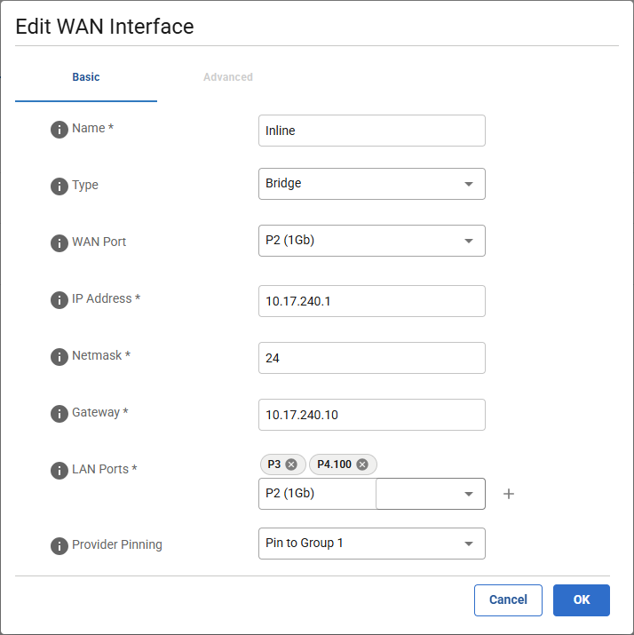Click the Provider Pinning info icon
This screenshot has width=634, height=635.
click(59, 546)
